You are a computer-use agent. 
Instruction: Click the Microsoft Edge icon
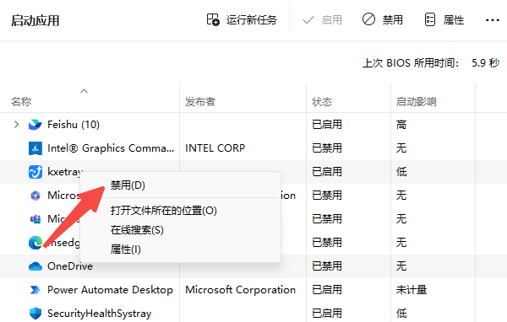[35, 243]
